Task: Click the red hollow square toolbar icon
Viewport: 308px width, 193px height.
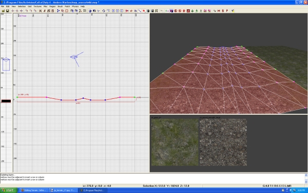Action: [x=67, y=11]
